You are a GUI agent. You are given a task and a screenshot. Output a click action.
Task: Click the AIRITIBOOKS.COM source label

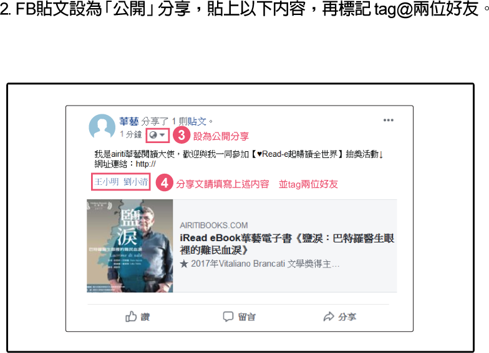[213, 225]
